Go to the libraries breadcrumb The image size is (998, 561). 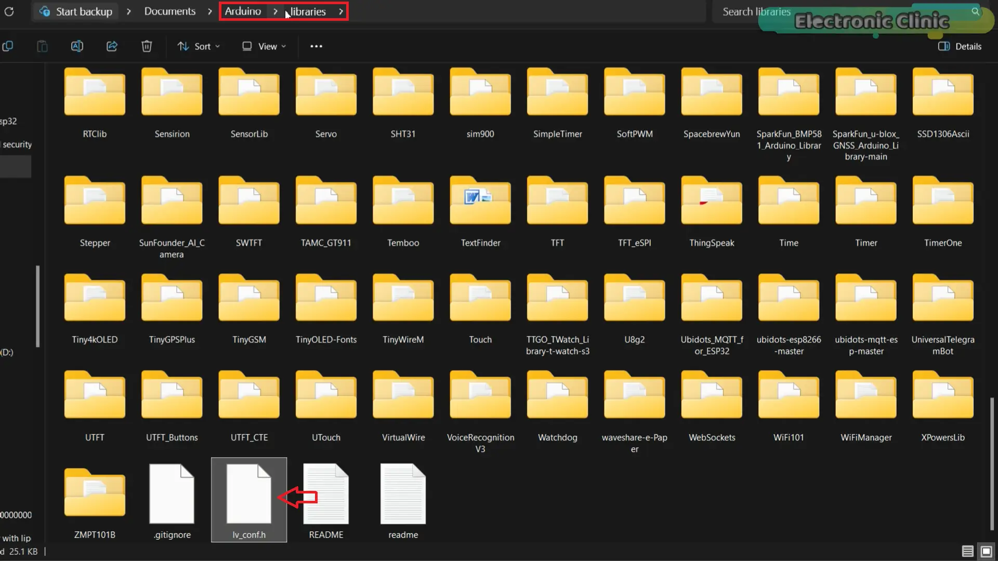pyautogui.click(x=308, y=11)
